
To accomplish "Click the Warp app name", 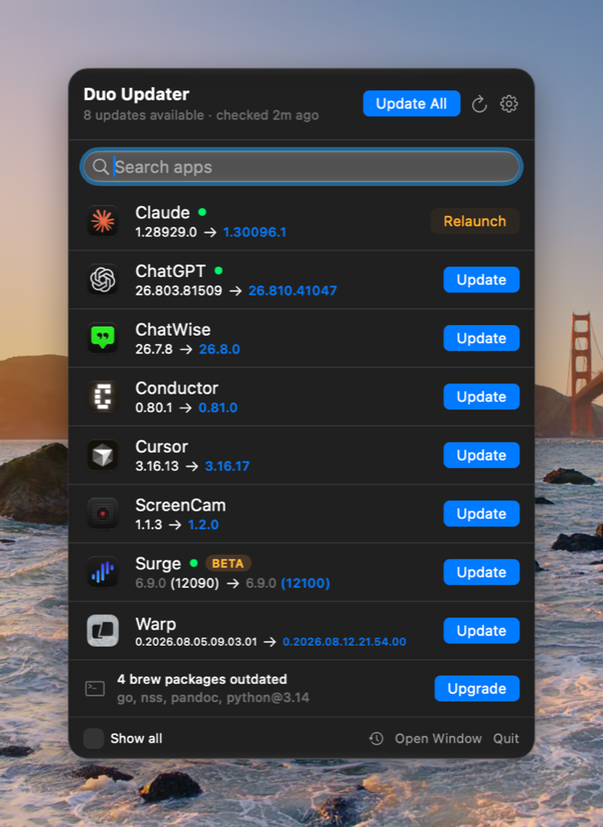I will [x=156, y=624].
